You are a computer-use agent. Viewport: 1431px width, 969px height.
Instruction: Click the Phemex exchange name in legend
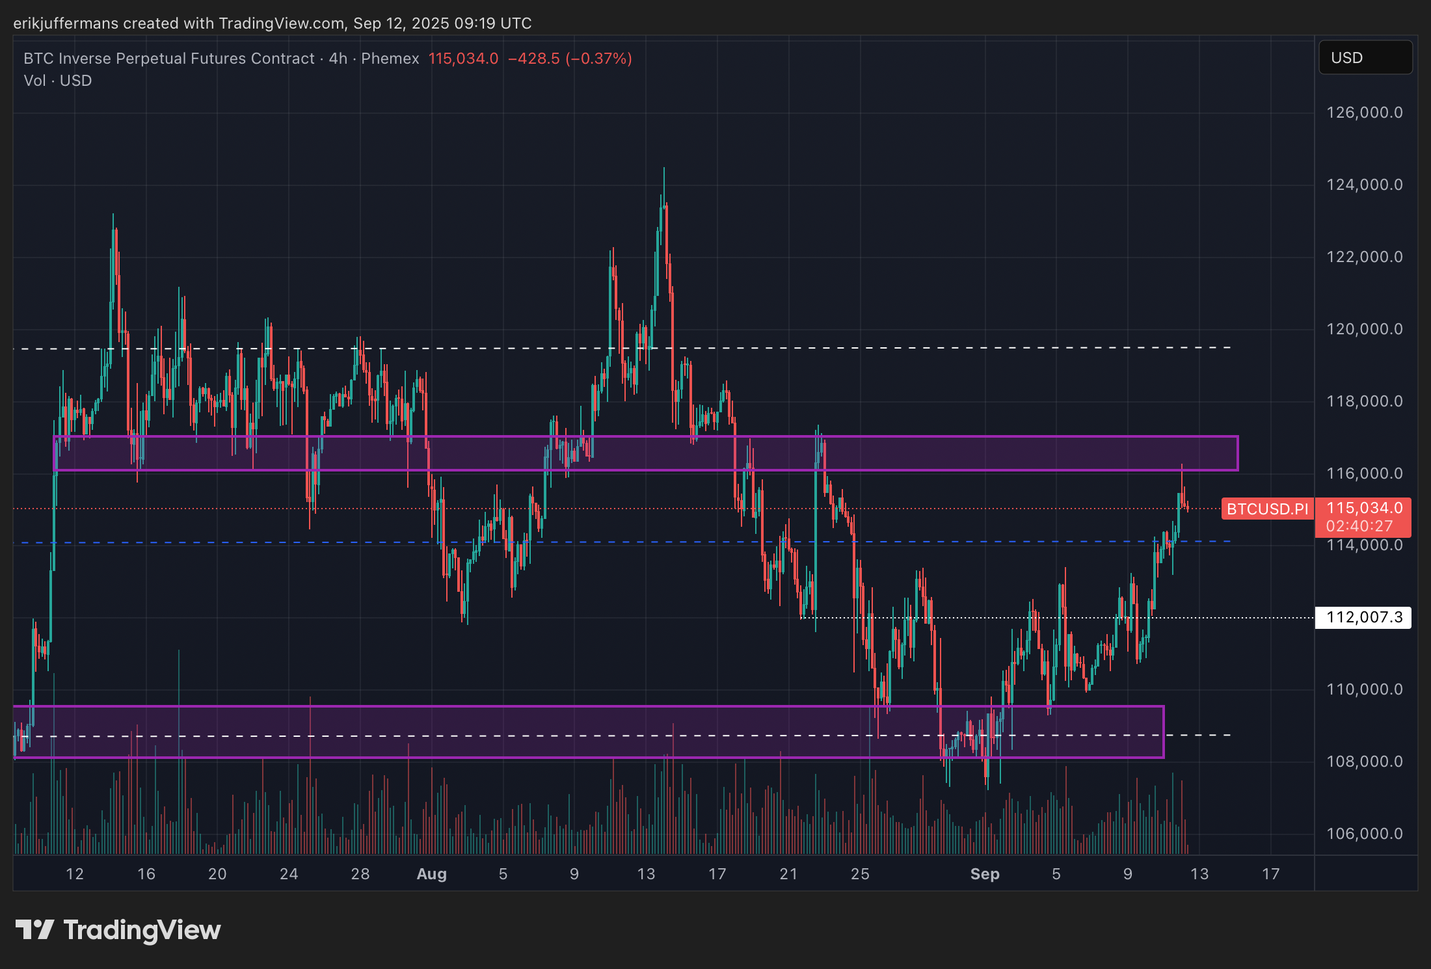click(x=390, y=59)
